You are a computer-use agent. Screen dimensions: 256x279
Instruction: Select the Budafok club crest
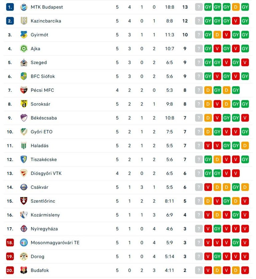(24, 270)
